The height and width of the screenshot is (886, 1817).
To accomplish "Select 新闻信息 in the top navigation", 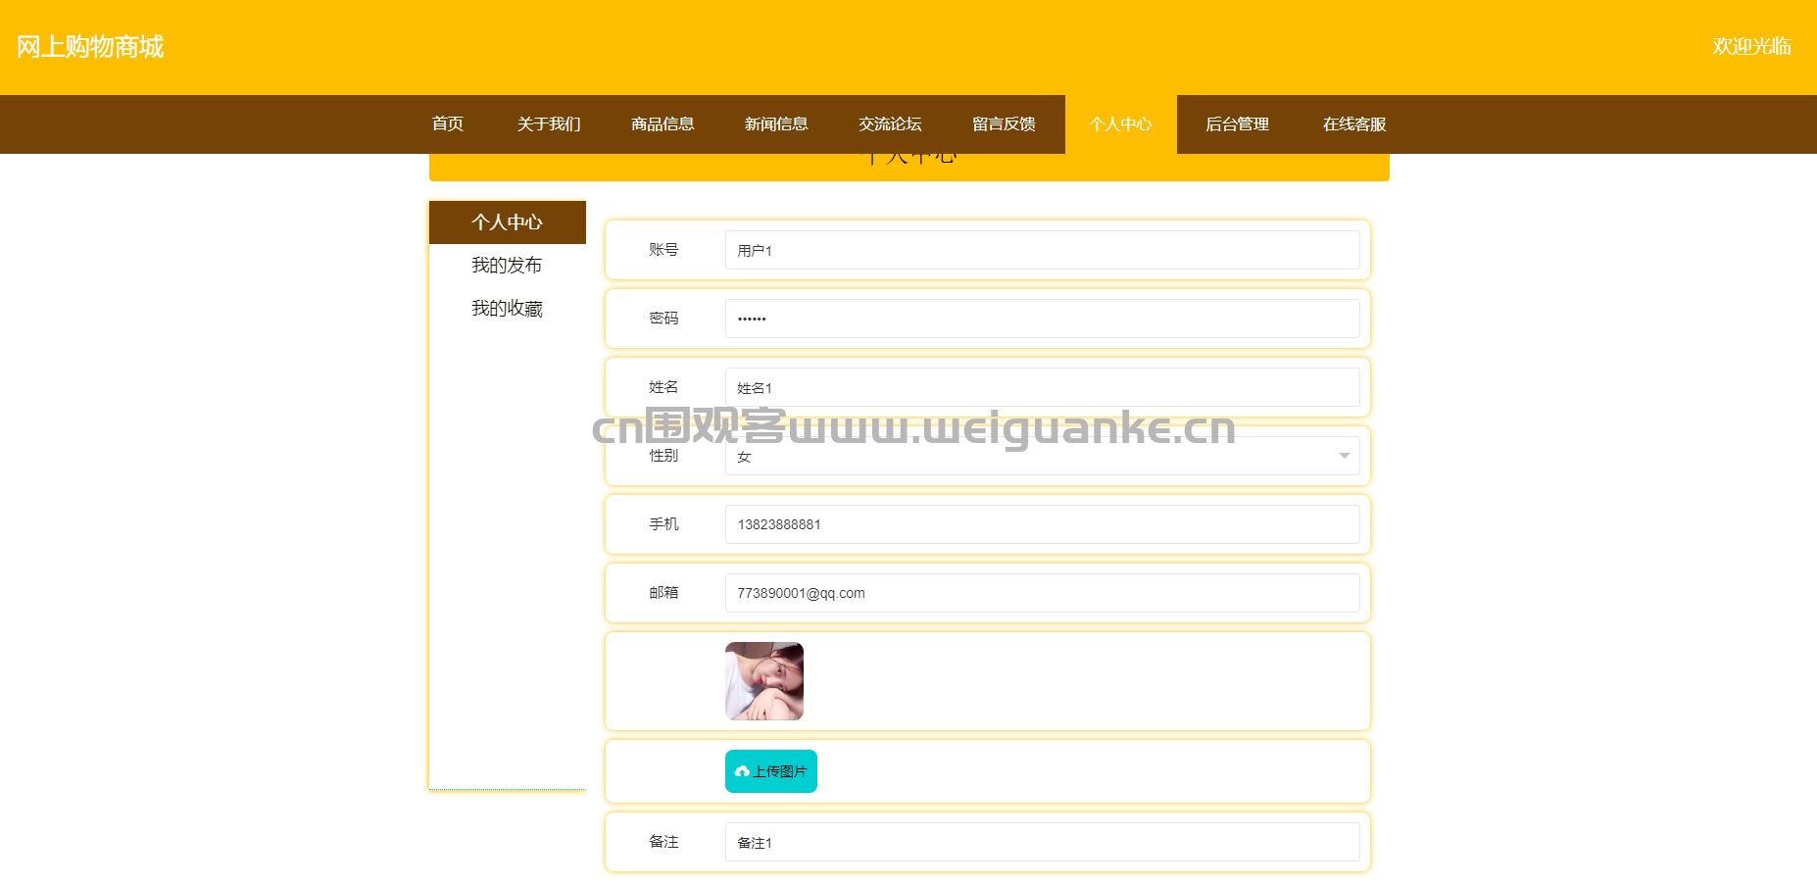I will tap(776, 124).
